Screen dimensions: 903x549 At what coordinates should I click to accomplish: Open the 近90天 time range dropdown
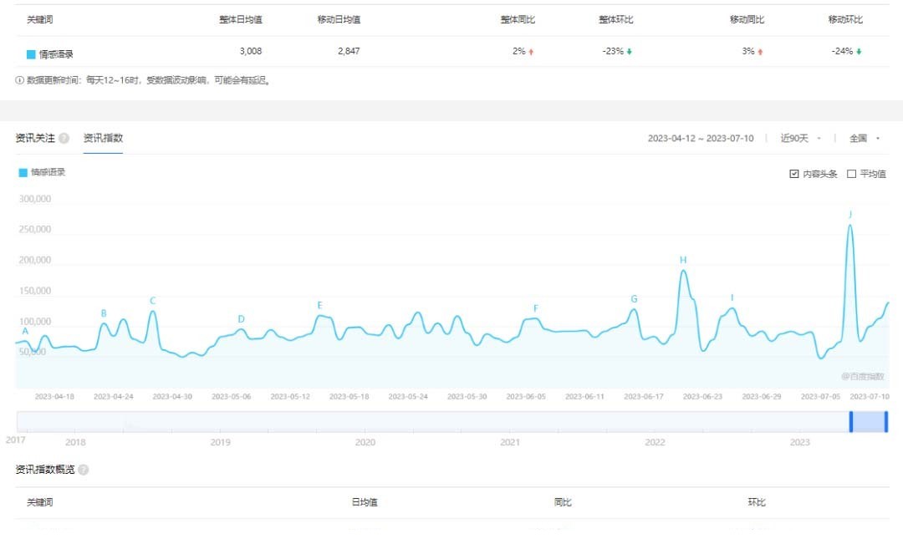pyautogui.click(x=800, y=138)
